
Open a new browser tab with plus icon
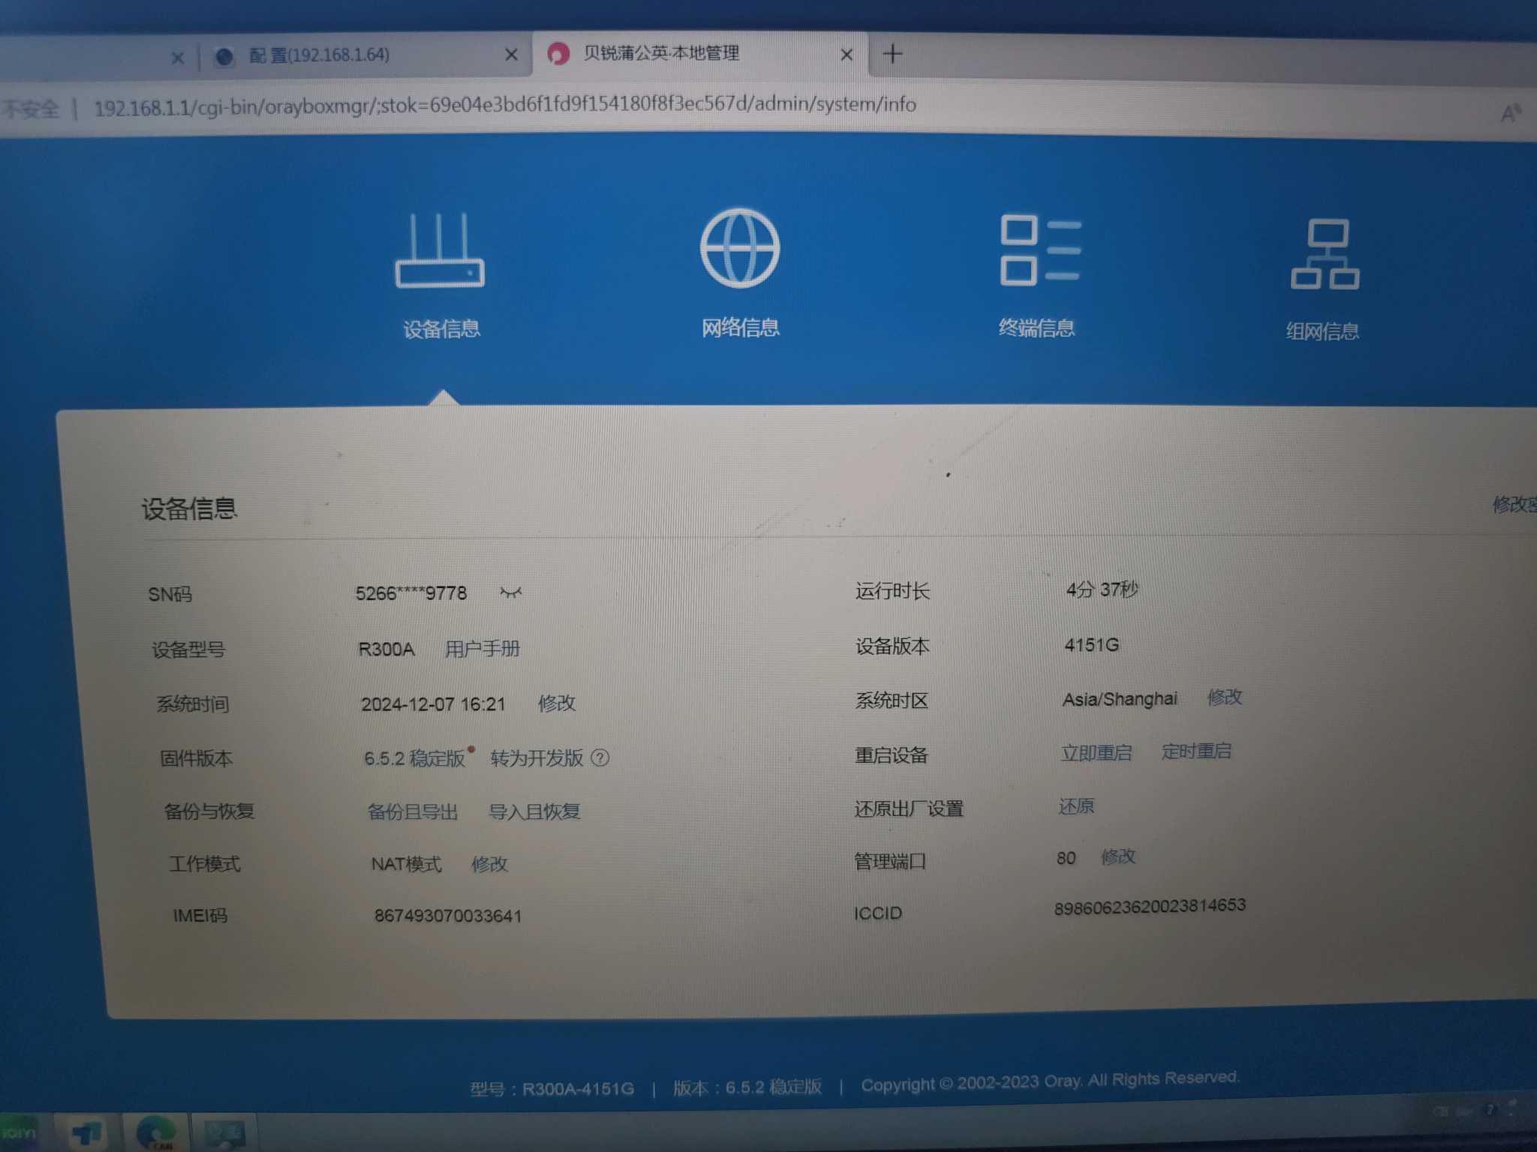click(x=892, y=54)
